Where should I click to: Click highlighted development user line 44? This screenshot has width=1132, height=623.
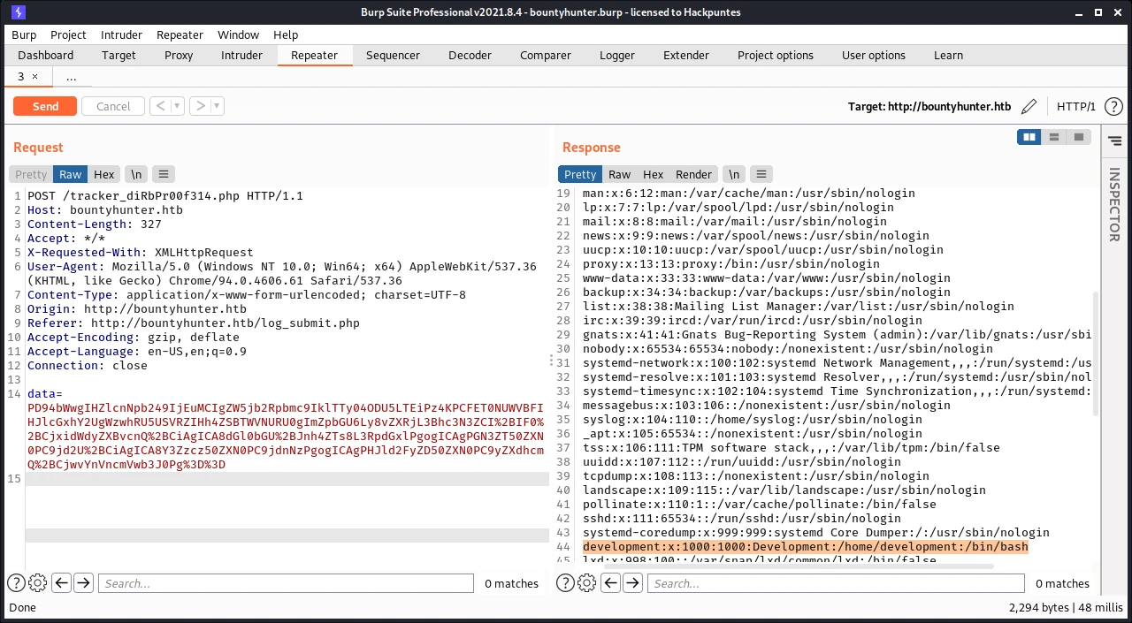tap(805, 547)
